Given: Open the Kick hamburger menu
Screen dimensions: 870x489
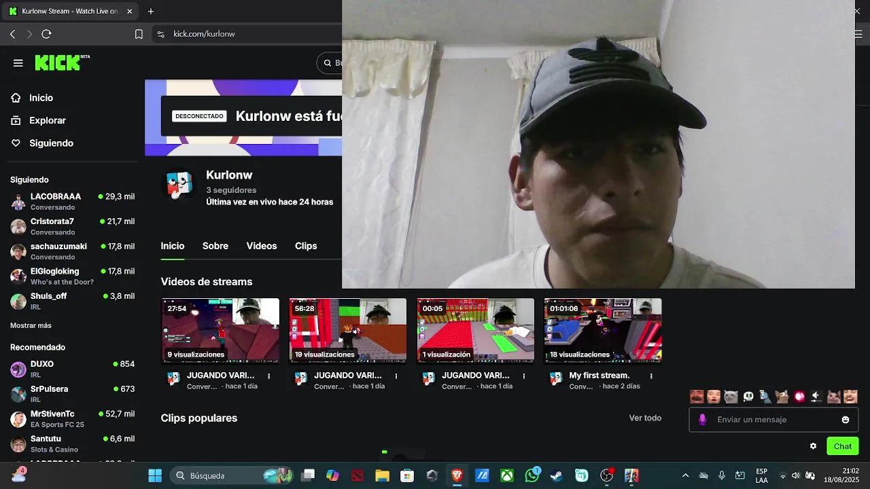Looking at the screenshot, I should click(x=18, y=63).
